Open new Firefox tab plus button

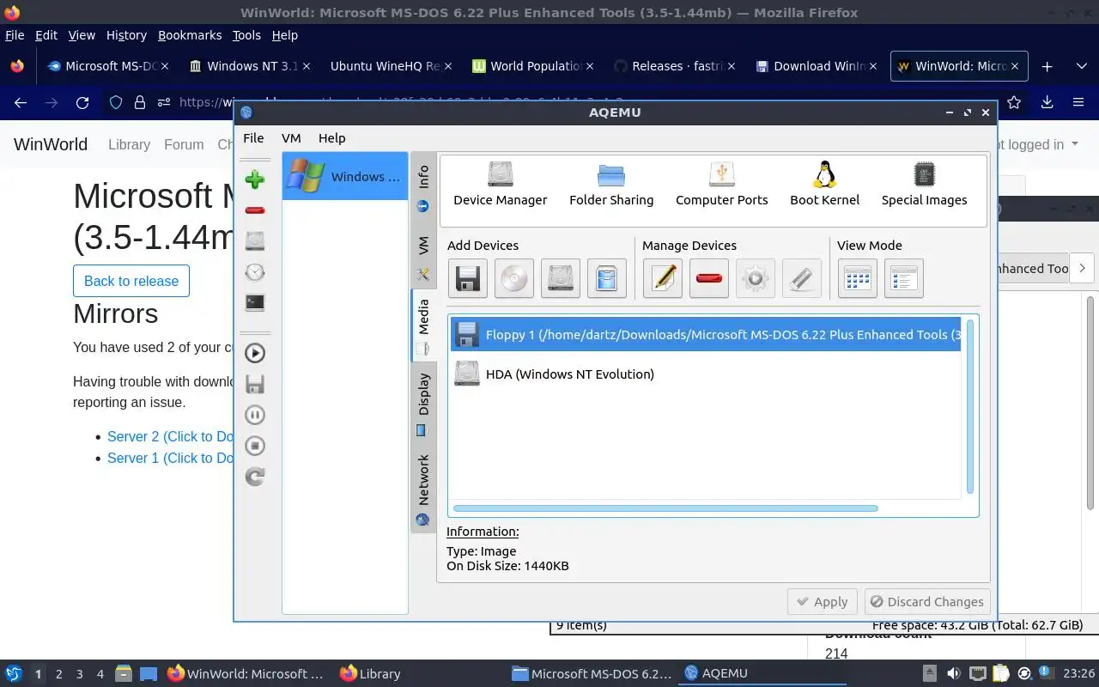tap(1047, 66)
